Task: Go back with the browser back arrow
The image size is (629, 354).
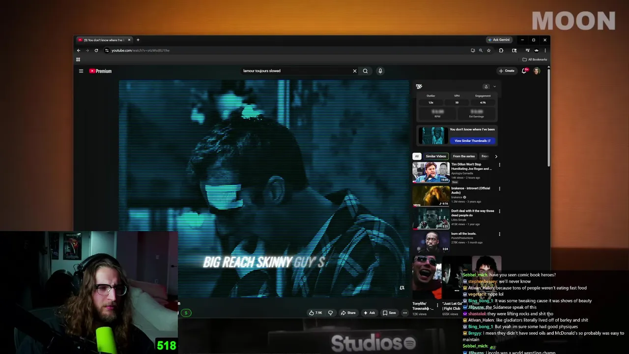Action: pyautogui.click(x=79, y=50)
